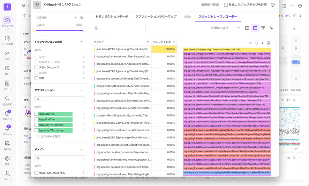
Task: Save the stack trace as image
Action: click(268, 43)
